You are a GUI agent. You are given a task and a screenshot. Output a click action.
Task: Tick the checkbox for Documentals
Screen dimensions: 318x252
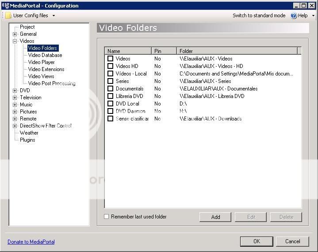click(x=110, y=88)
